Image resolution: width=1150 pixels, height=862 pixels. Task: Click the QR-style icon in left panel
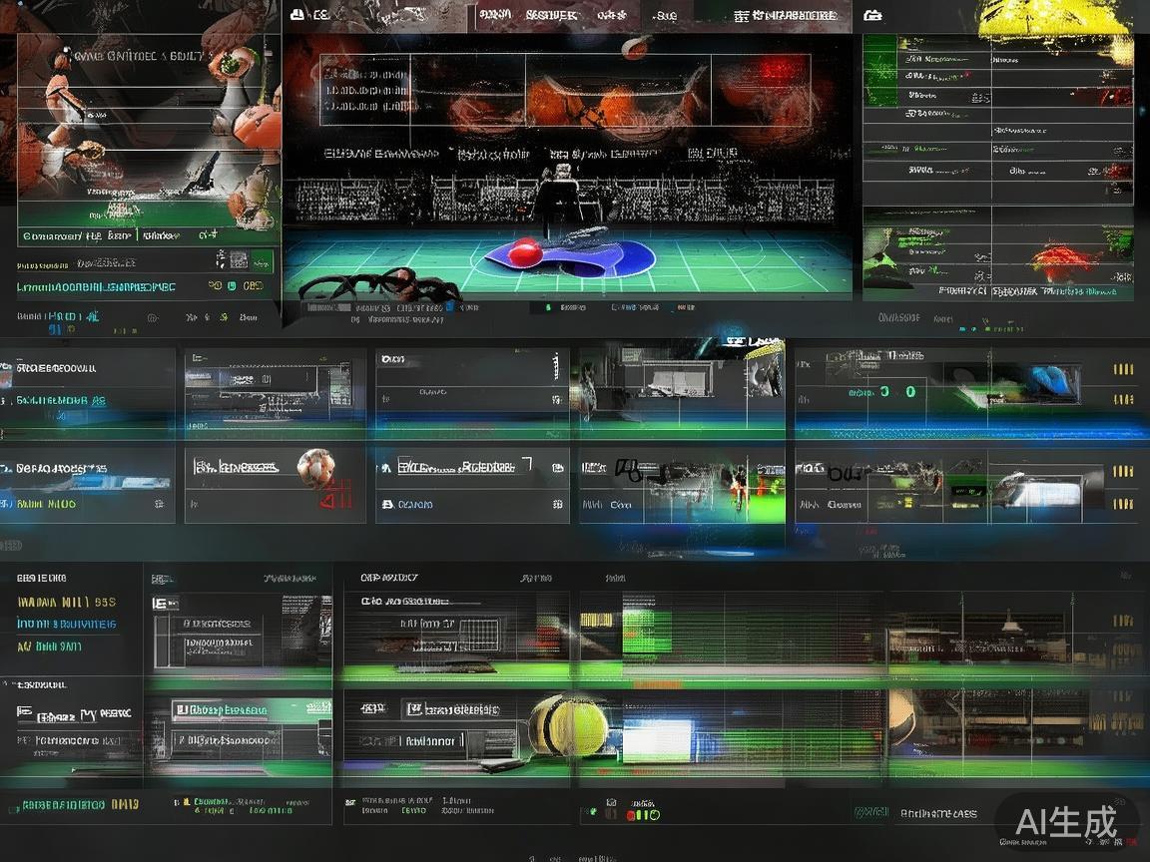pyautogui.click(x=236, y=260)
